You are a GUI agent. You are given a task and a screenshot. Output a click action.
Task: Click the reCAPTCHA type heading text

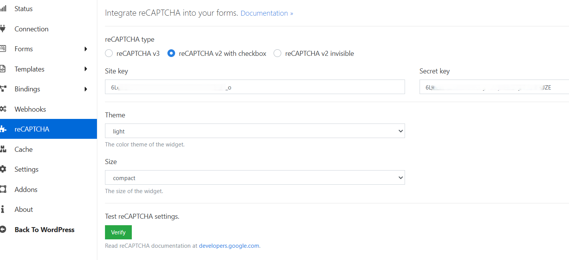[130, 39]
